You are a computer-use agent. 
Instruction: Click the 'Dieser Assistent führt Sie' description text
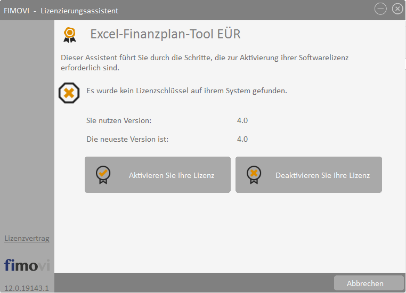(x=205, y=63)
